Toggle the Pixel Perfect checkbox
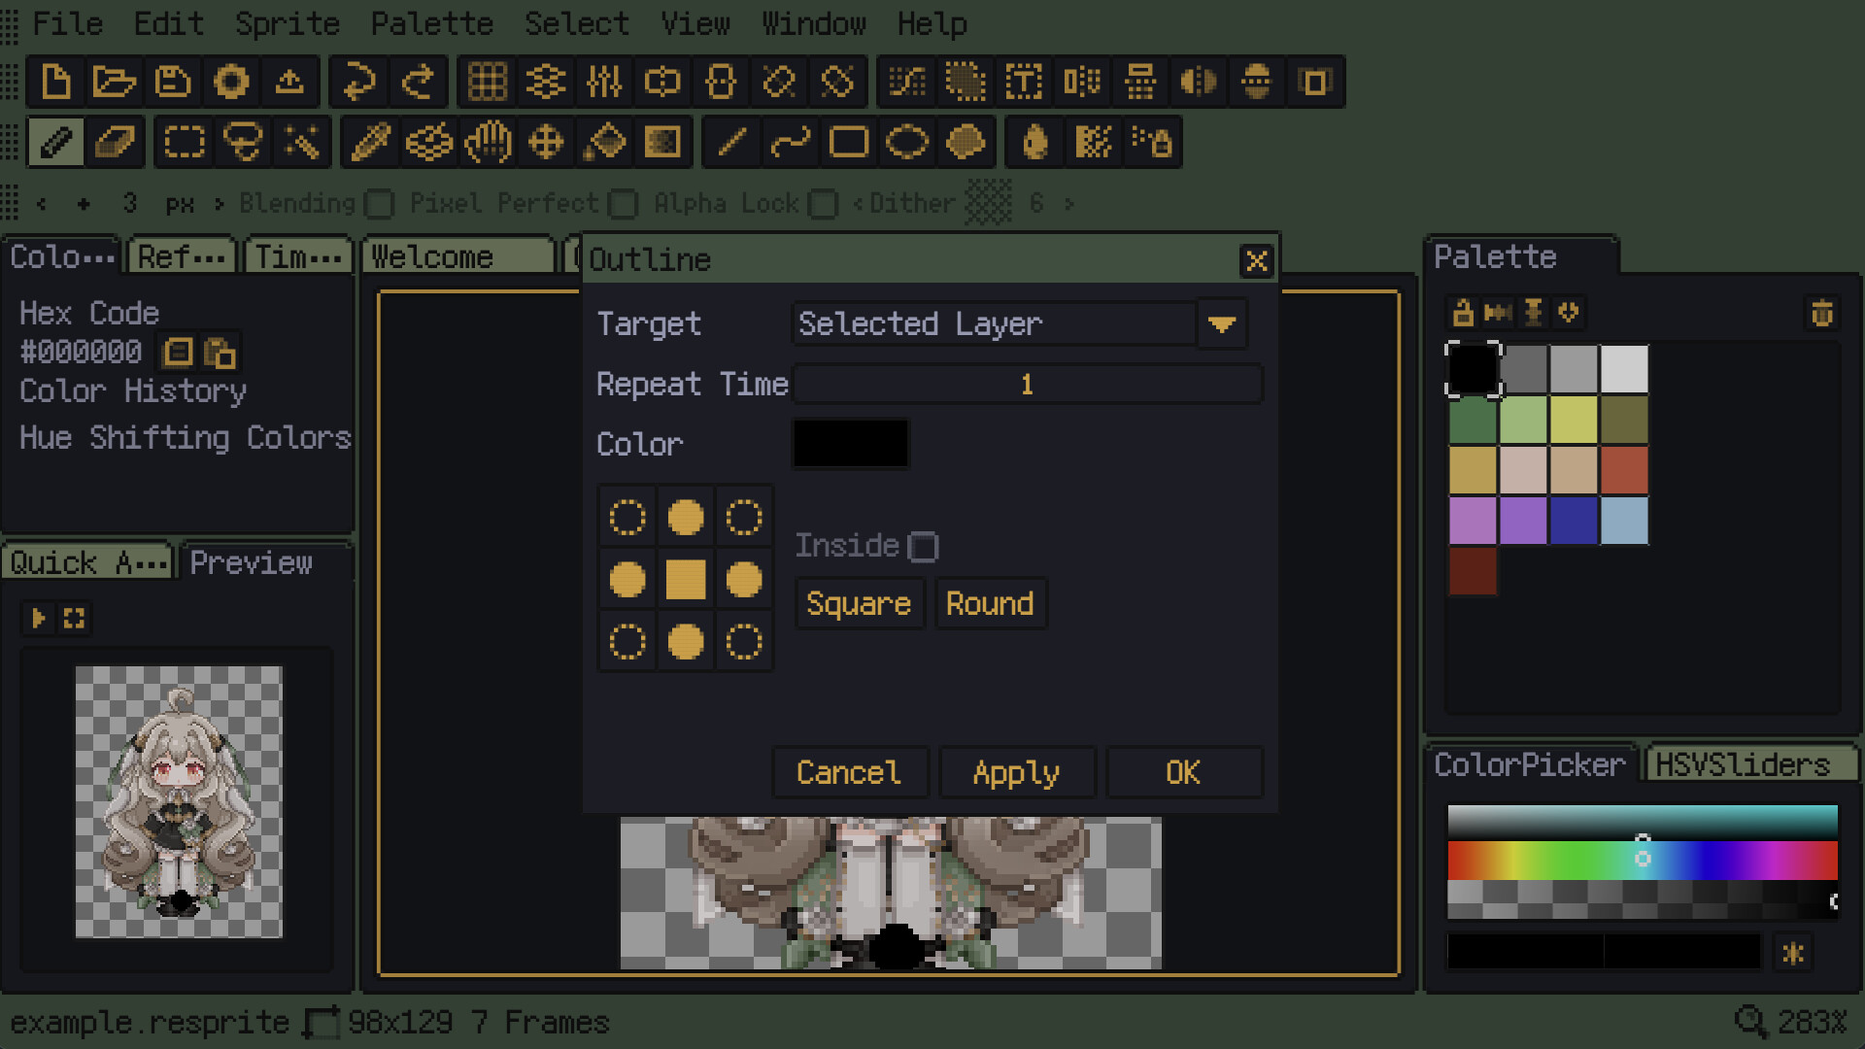1865x1049 pixels. 623,204
